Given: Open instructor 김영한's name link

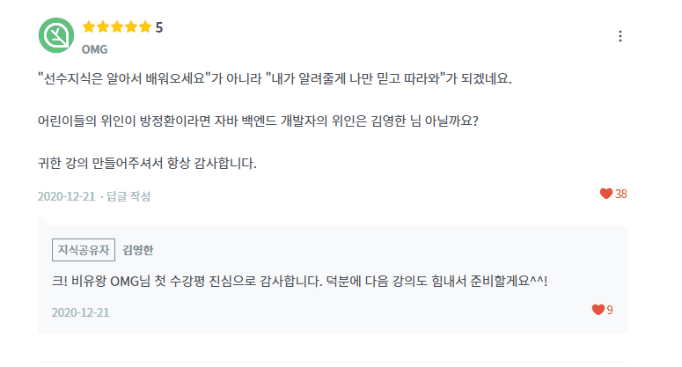Looking at the screenshot, I should coord(139,250).
